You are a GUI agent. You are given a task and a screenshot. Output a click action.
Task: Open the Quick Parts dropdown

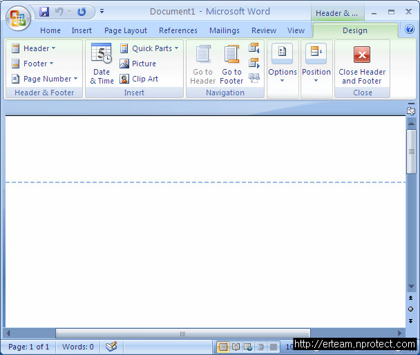pos(149,48)
